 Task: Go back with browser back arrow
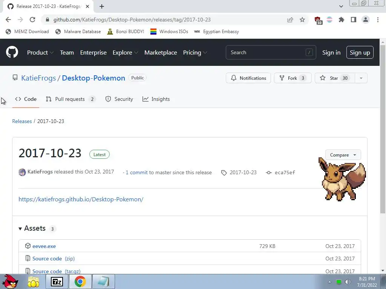(8, 20)
